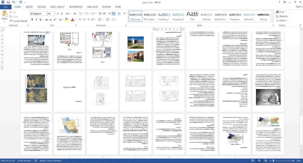Apply Text Effects and Typography
This screenshot has width=303, height=163.
pos(60,20)
